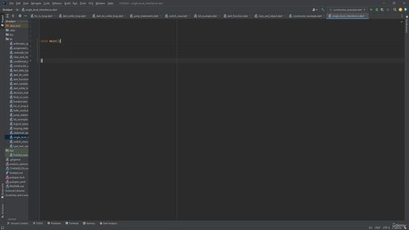Viewport: 409px width, 230px height.
Task: Open the Build menu
Action: (67, 3)
